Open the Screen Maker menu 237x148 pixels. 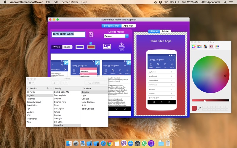click(70, 2)
